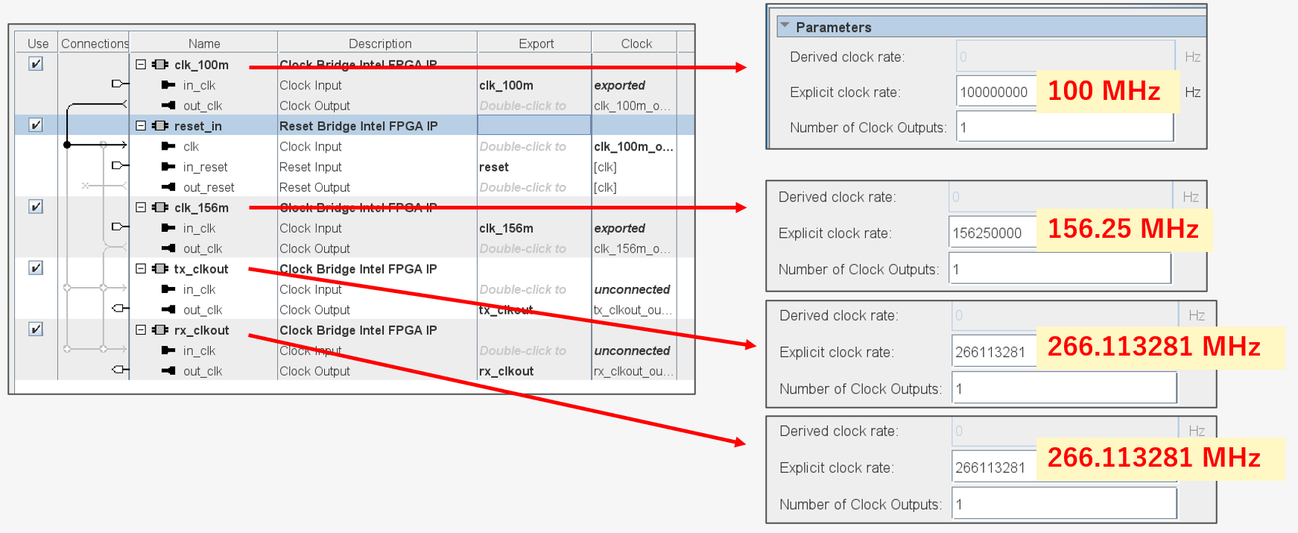The image size is (1298, 533).
Task: Select the in_reset port arrow icon
Action: tap(168, 167)
